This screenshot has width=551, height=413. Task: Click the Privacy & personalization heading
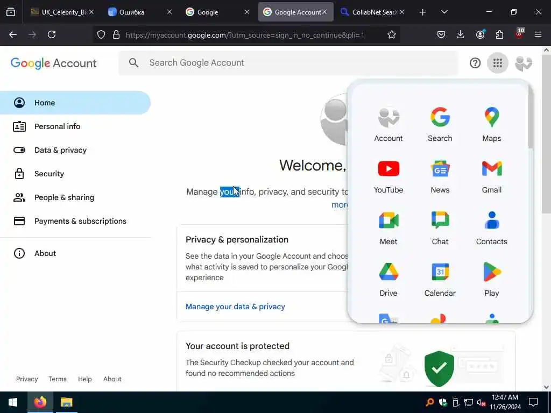(237, 239)
